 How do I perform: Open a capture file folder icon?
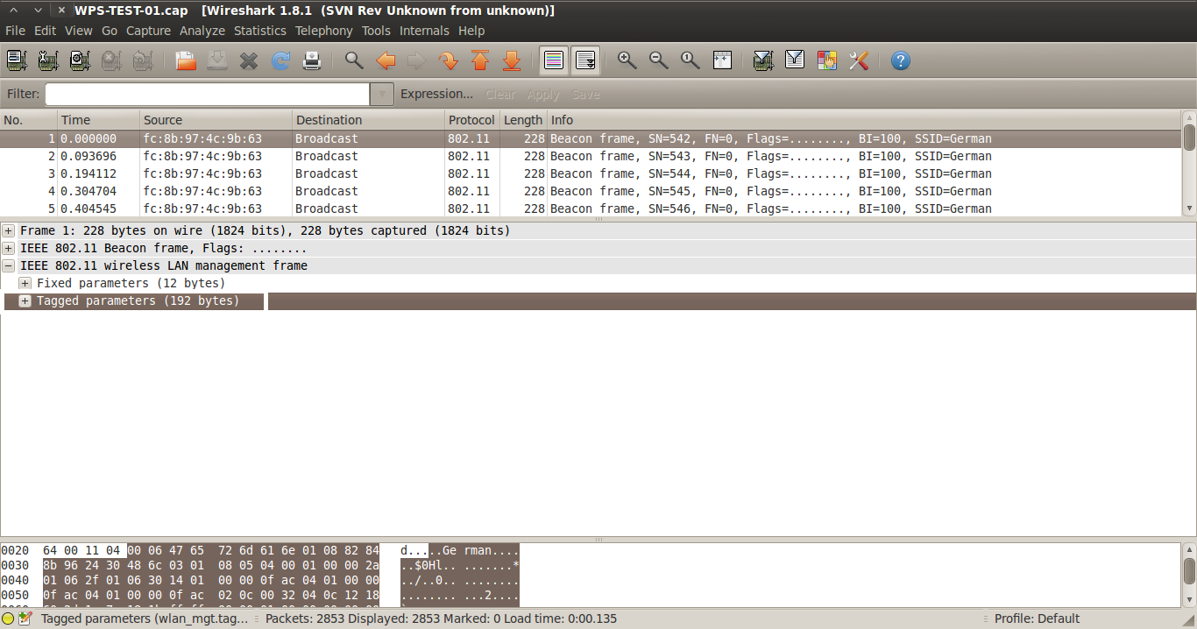186,60
